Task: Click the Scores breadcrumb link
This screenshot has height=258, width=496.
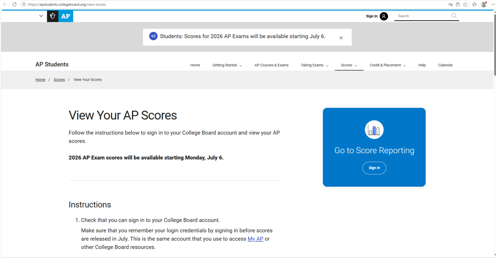Action: point(59,80)
